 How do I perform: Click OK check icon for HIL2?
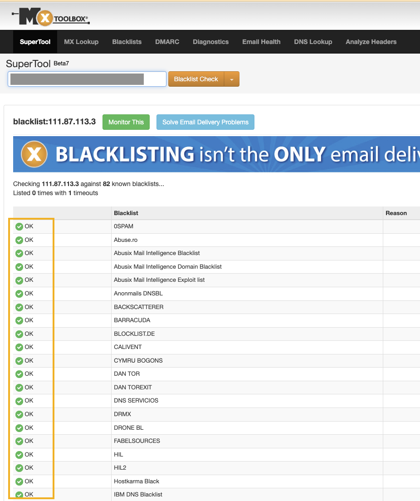19,468
